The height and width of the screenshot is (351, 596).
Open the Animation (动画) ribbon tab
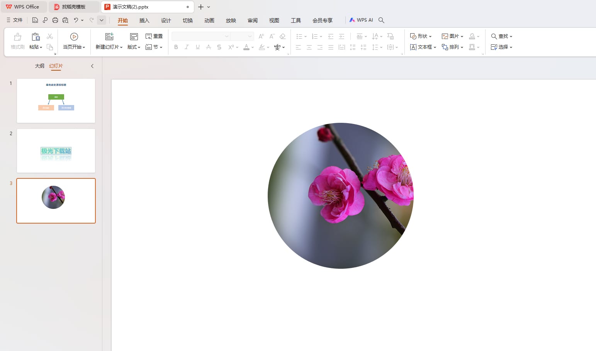(209, 20)
